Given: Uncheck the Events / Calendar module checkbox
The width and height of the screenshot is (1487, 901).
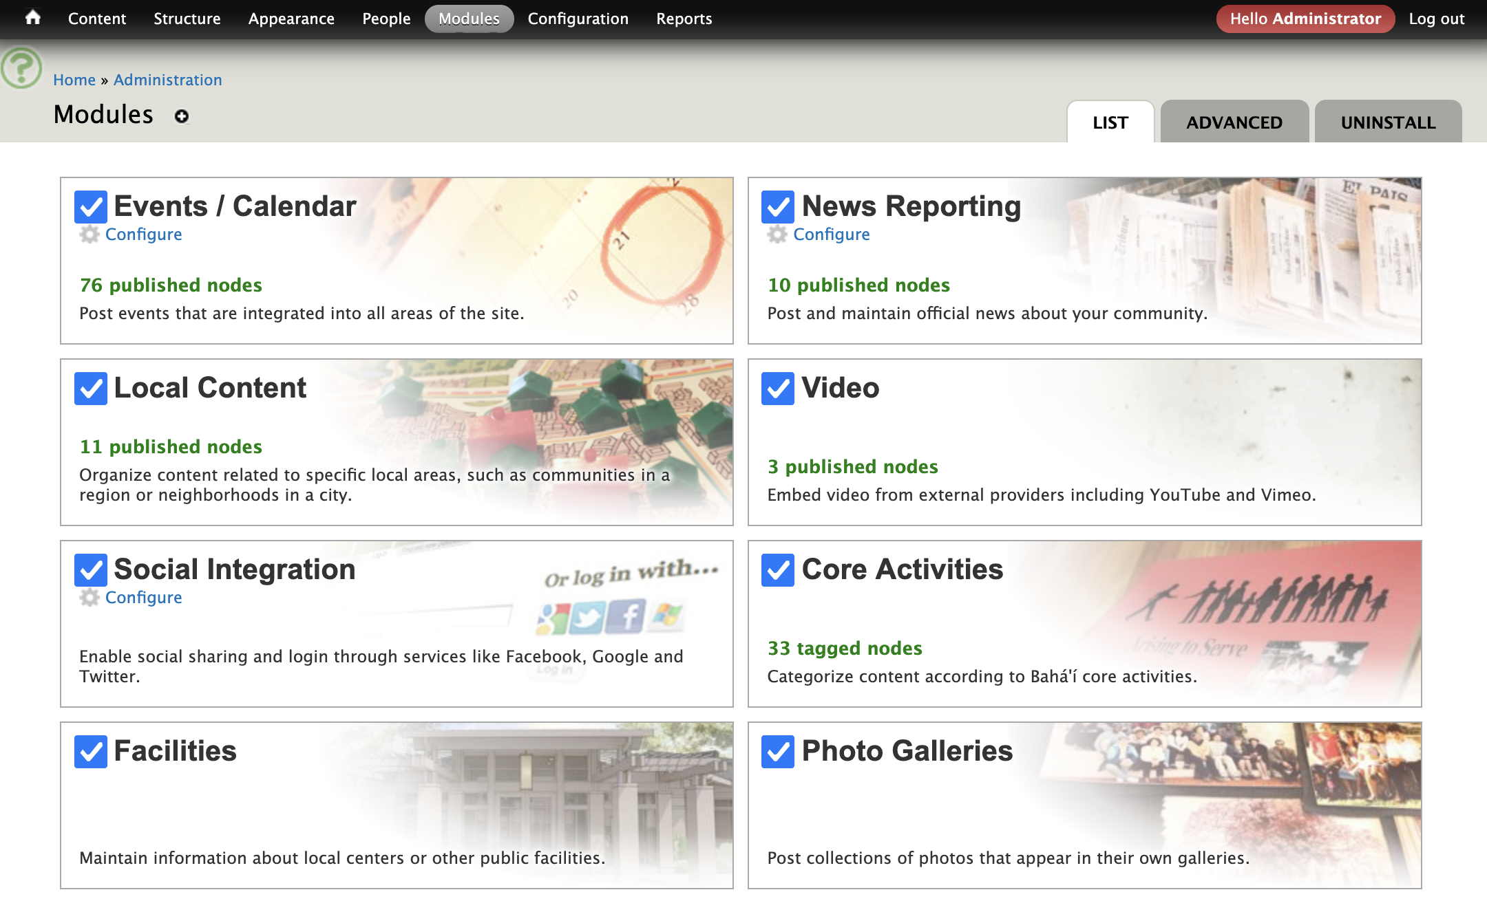Looking at the screenshot, I should click(89, 206).
